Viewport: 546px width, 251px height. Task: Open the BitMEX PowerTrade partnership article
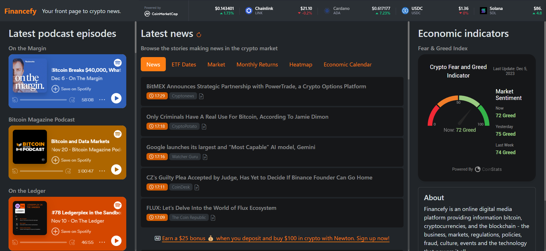[256, 86]
